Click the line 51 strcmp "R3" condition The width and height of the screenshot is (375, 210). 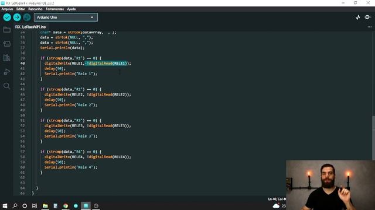71,121
